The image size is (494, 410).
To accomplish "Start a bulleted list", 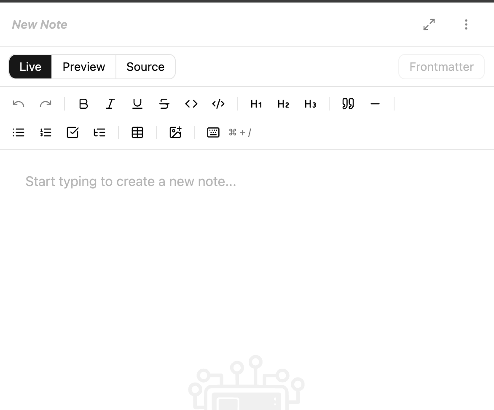I will (19, 132).
